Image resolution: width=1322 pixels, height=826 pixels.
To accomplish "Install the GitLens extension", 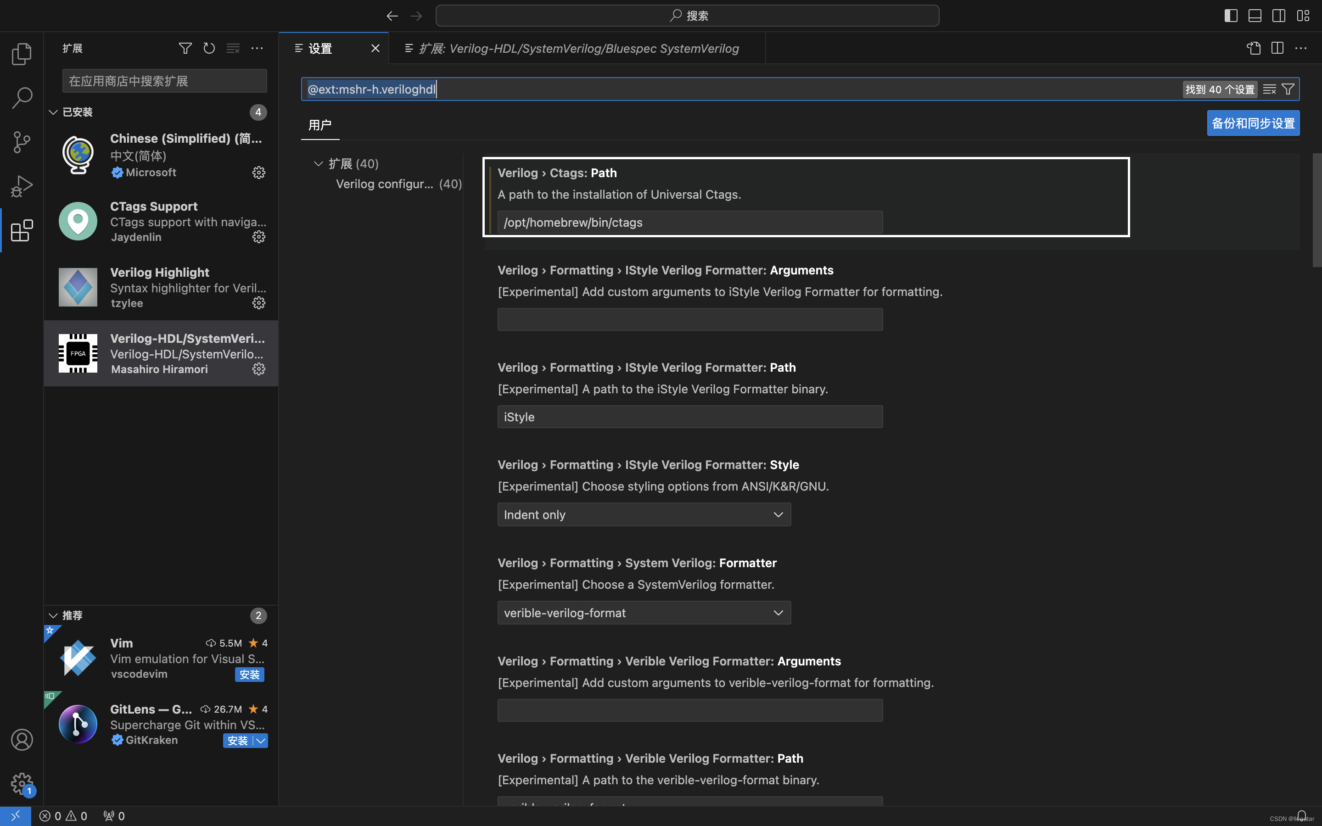I will [x=238, y=741].
